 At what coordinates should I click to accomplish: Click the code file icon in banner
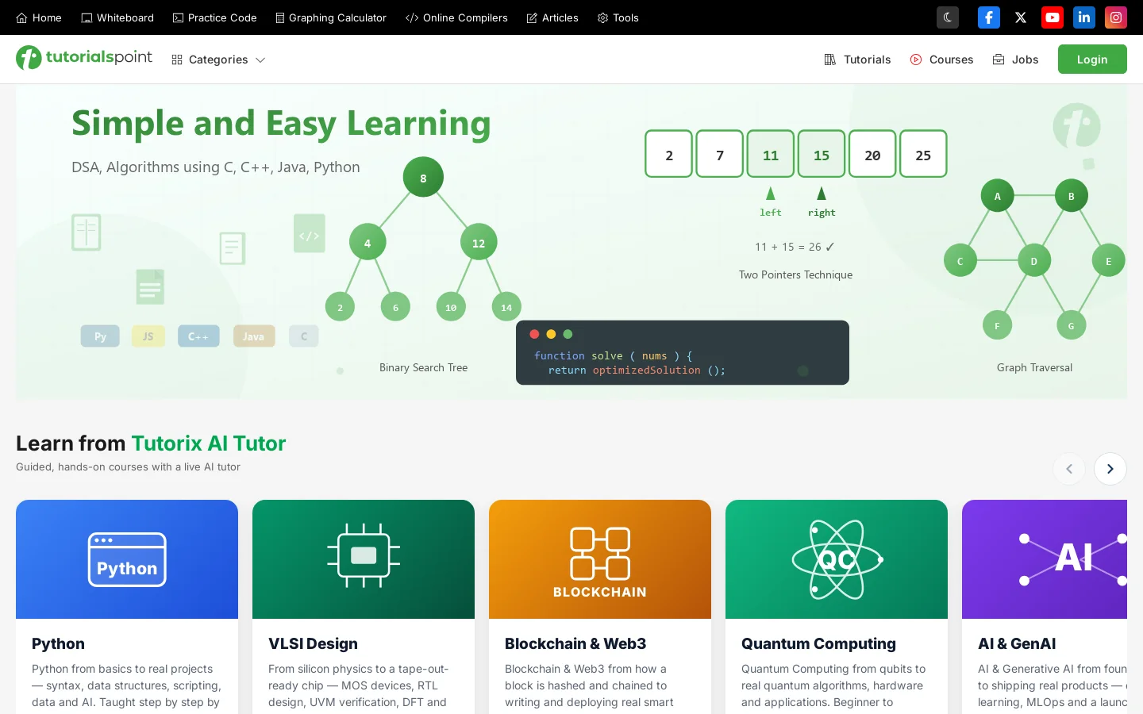pos(310,234)
